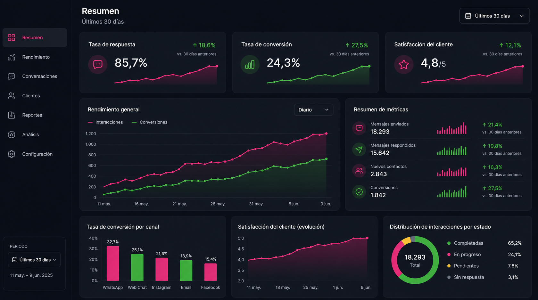Toggle the Conversiones series in chart legend
This screenshot has height=300, width=538.
(150, 122)
